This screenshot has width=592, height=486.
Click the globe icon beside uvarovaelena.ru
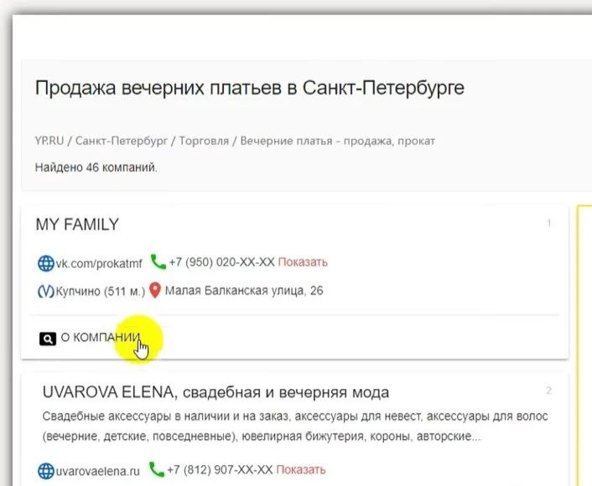point(46,471)
